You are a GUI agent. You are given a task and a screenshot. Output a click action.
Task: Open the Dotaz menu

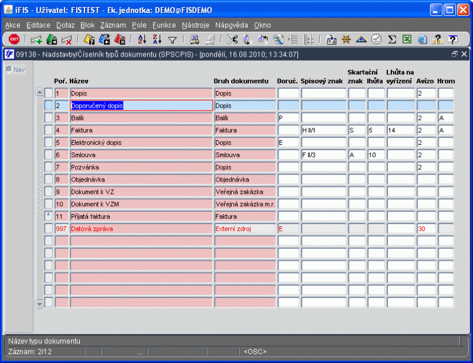pyautogui.click(x=66, y=25)
